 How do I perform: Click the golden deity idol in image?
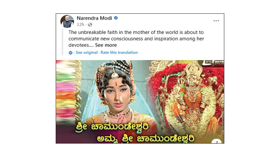tap(192, 96)
